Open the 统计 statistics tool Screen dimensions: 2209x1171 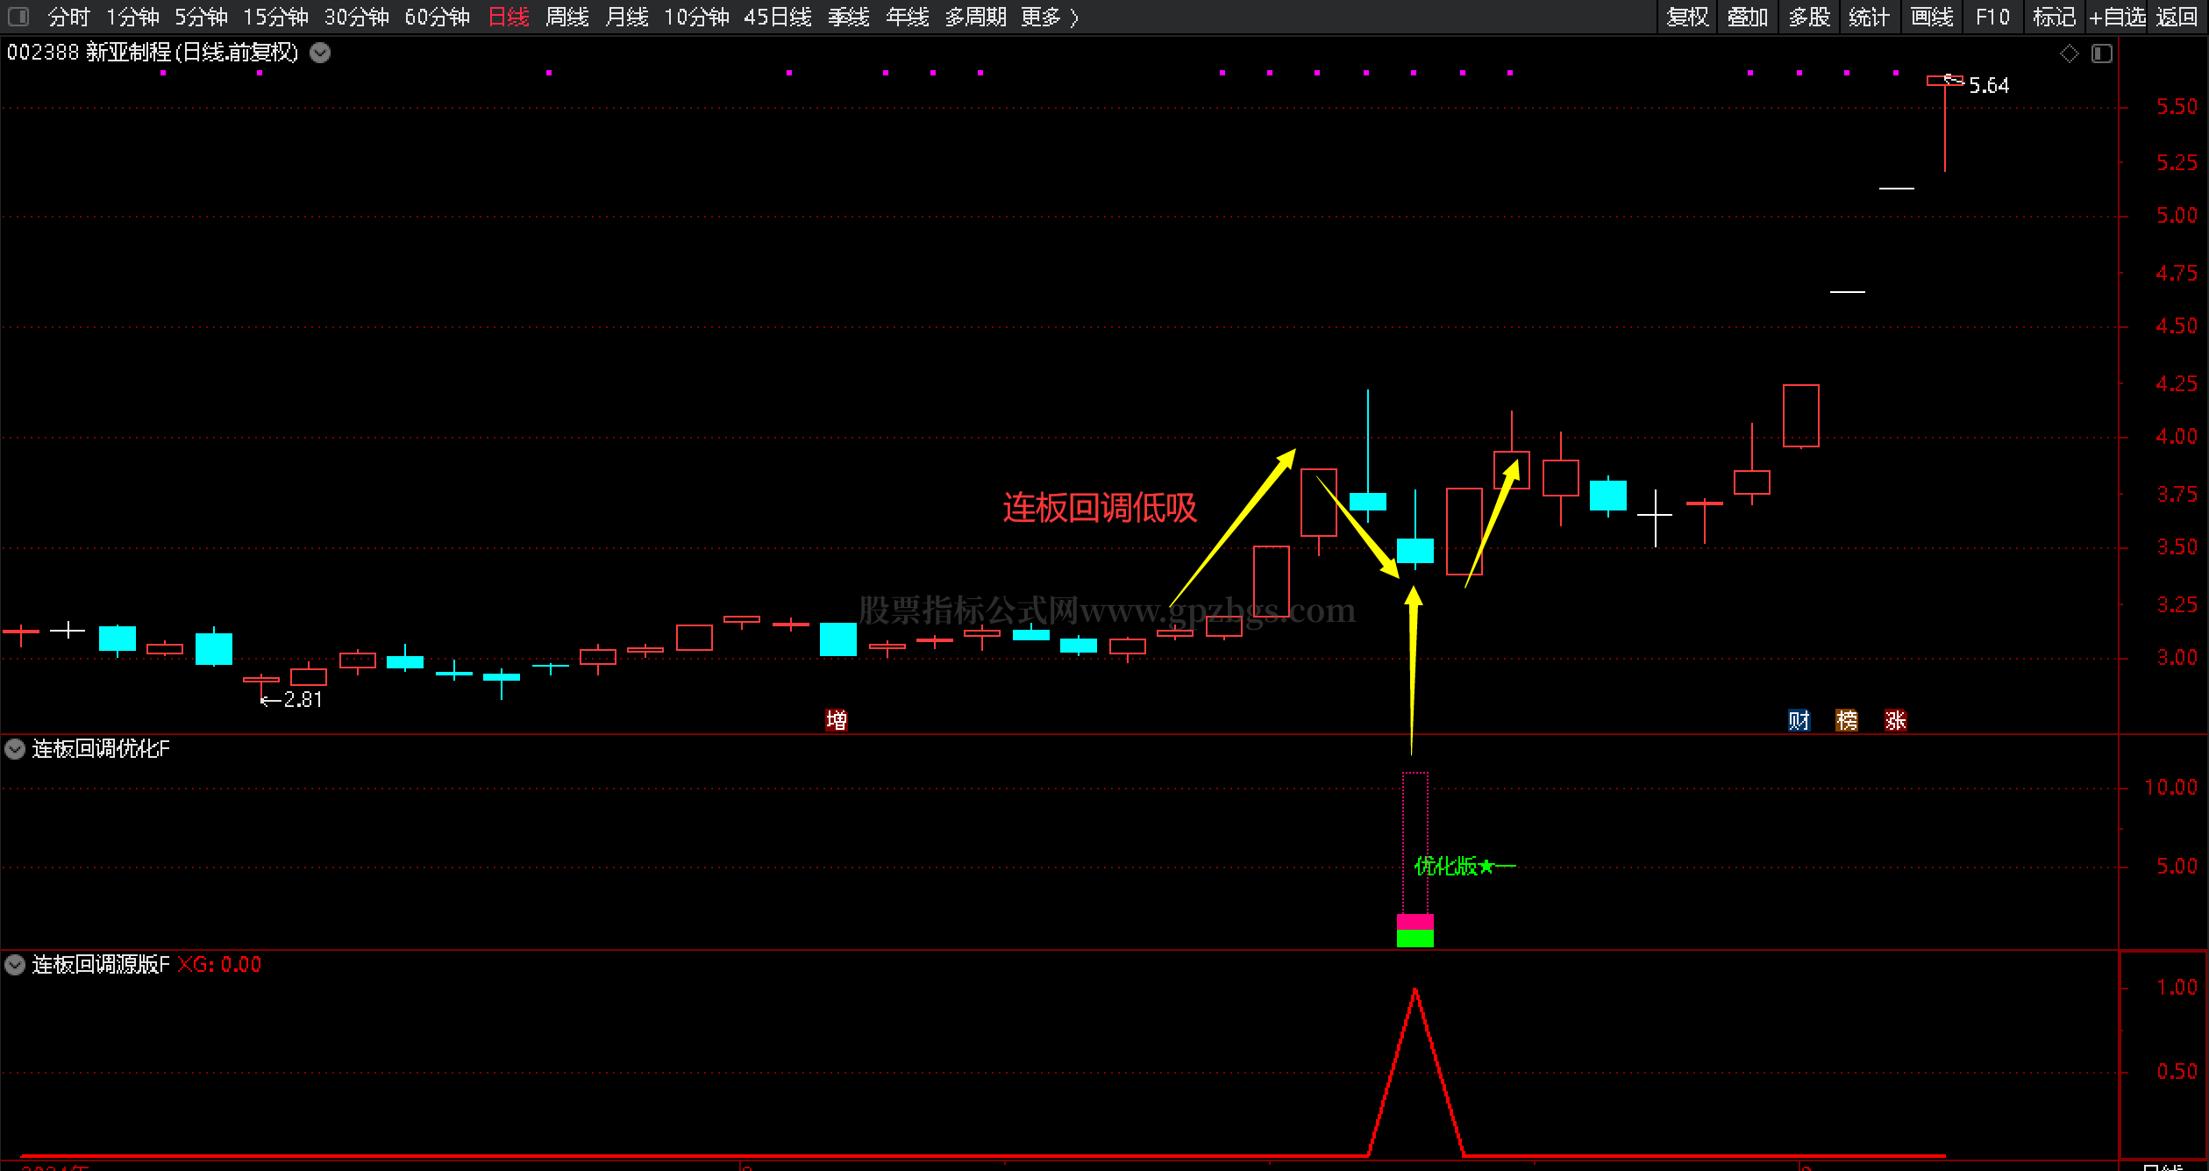[x=1870, y=17]
